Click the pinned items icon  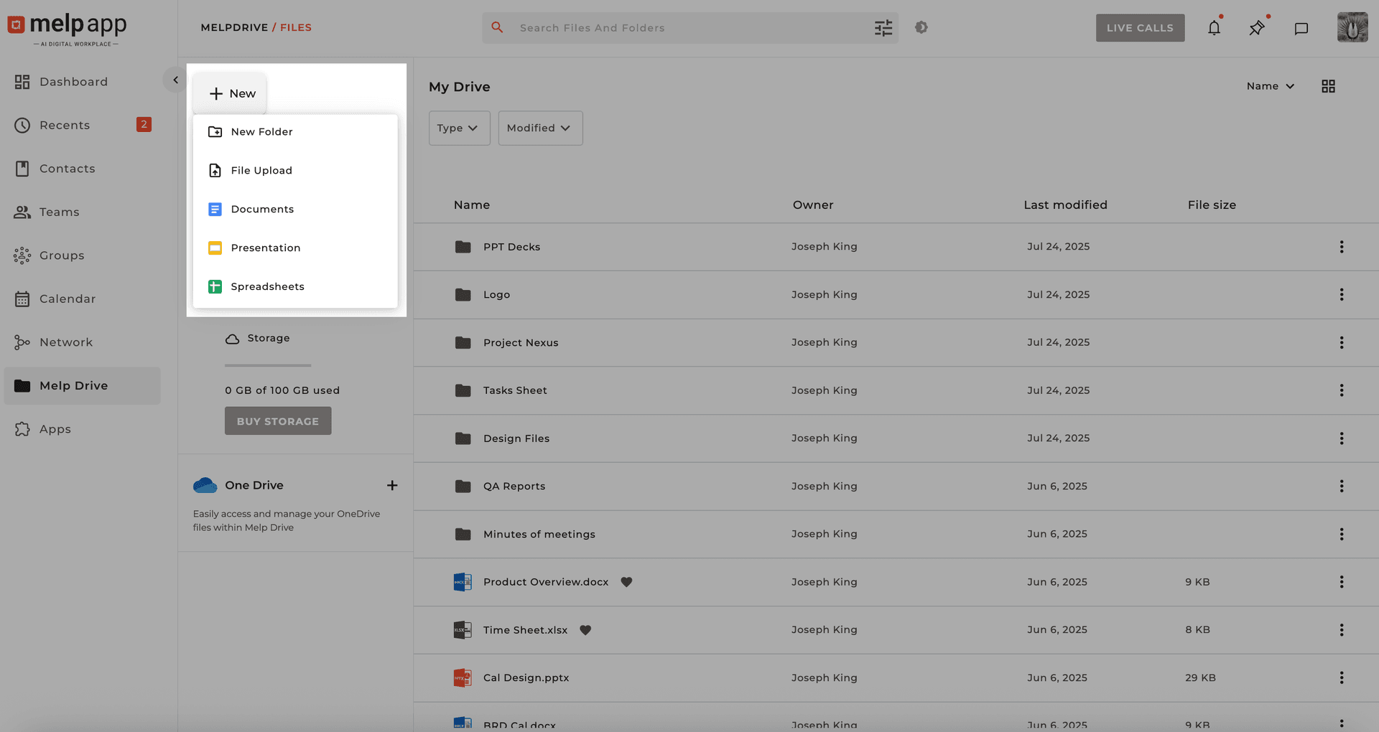[x=1257, y=27]
